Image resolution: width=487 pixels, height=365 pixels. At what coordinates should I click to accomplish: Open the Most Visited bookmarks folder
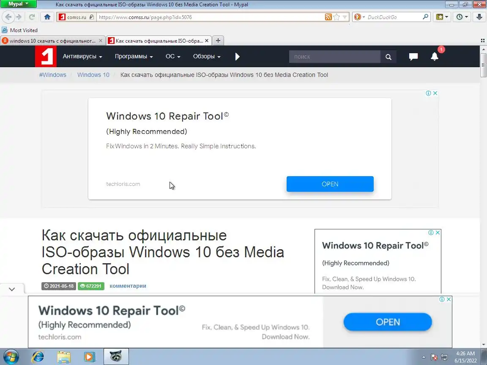19,30
